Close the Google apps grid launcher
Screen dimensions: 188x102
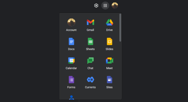pyautogui.click(x=105, y=6)
